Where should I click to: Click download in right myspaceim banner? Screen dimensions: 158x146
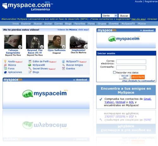tap(147, 31)
